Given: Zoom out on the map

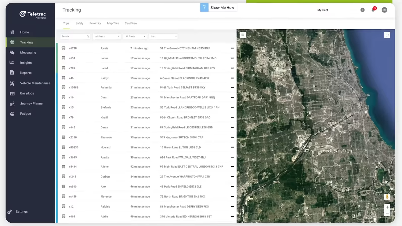Looking at the screenshot, I should [x=387, y=213].
